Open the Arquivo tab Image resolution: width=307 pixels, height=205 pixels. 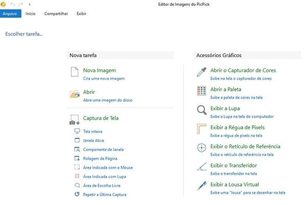point(11,14)
